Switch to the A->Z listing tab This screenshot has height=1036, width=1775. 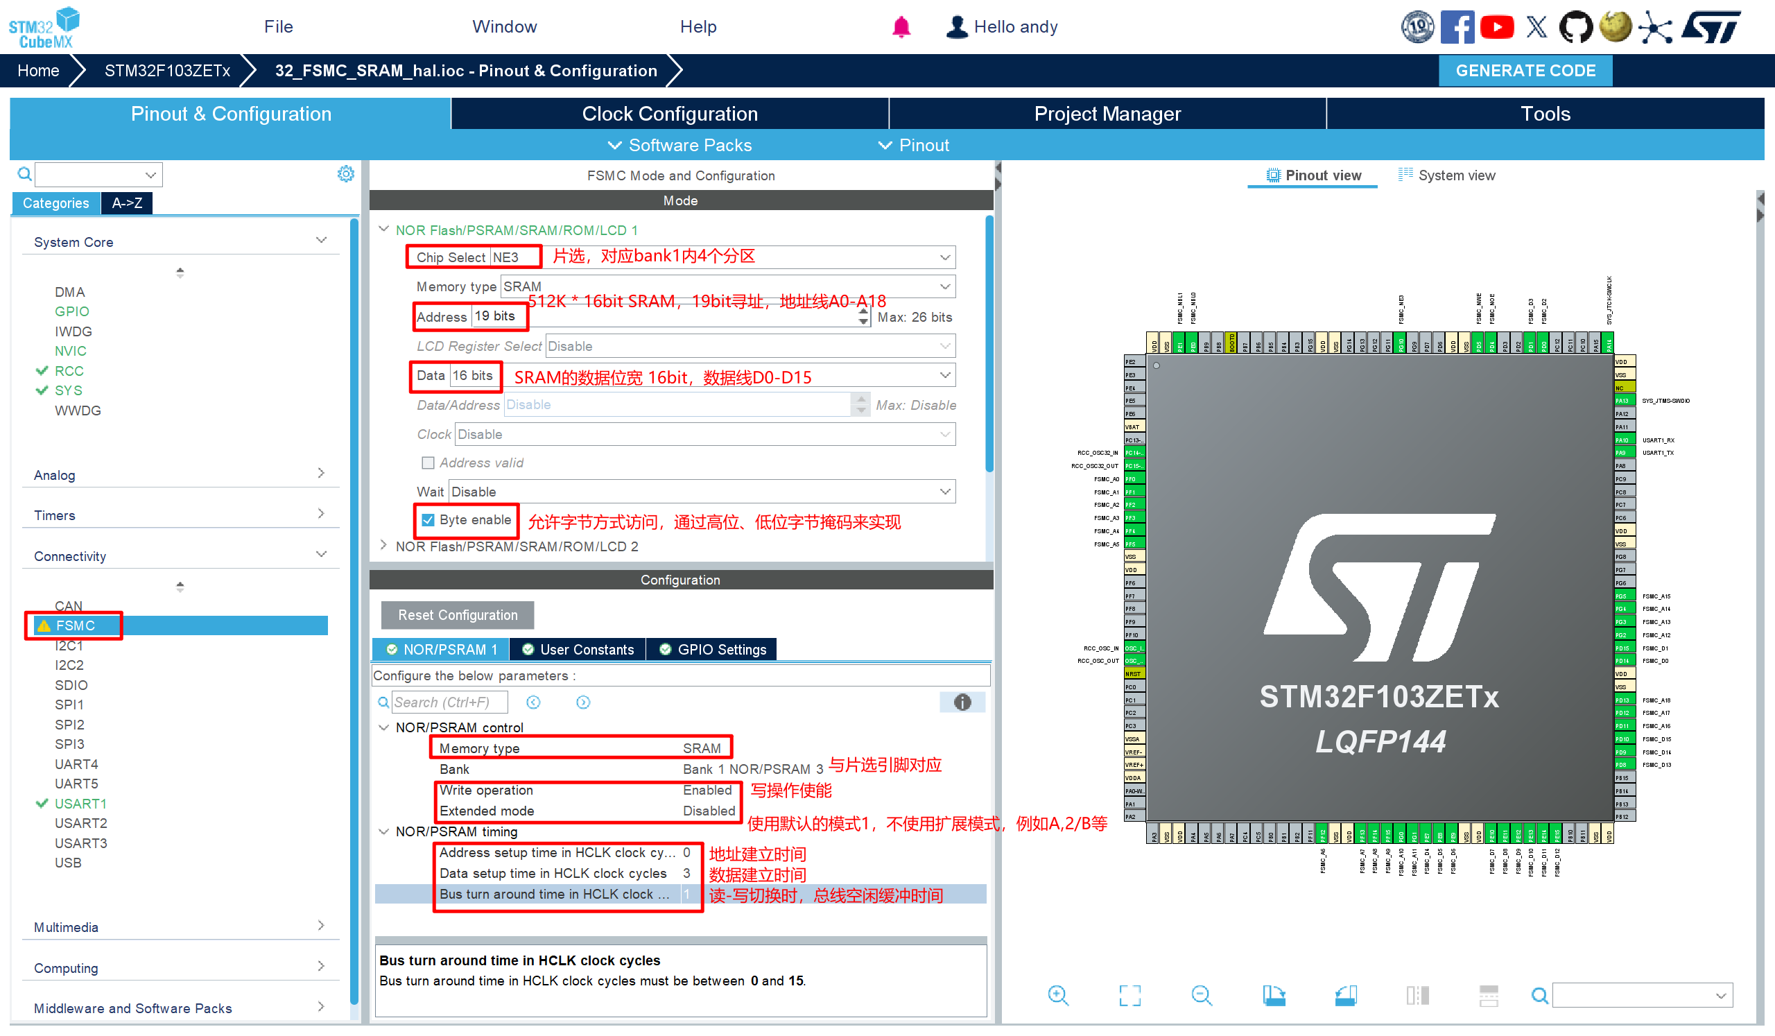coord(127,203)
